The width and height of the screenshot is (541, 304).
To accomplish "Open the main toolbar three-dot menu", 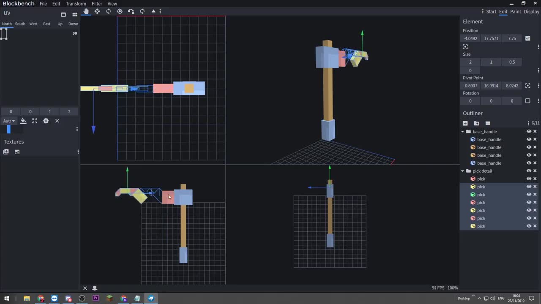I will pyautogui.click(x=160, y=11).
